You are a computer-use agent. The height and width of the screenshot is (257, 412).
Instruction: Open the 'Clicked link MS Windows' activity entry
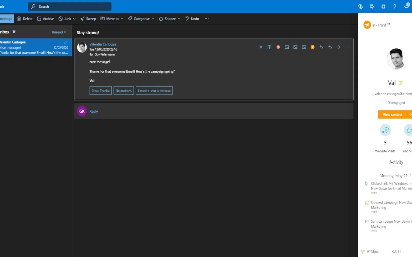pos(389,188)
